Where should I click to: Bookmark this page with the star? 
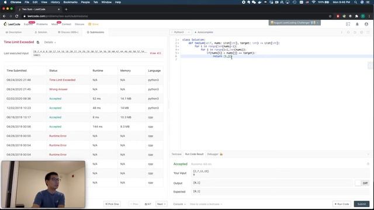pos(330,16)
